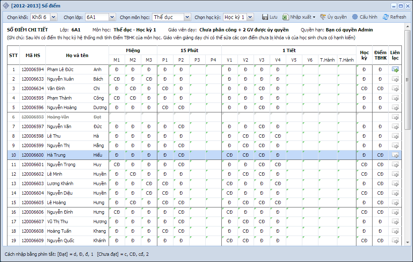The image size is (413, 262).
Task: Click the Refresh icon button
Action: [394, 17]
